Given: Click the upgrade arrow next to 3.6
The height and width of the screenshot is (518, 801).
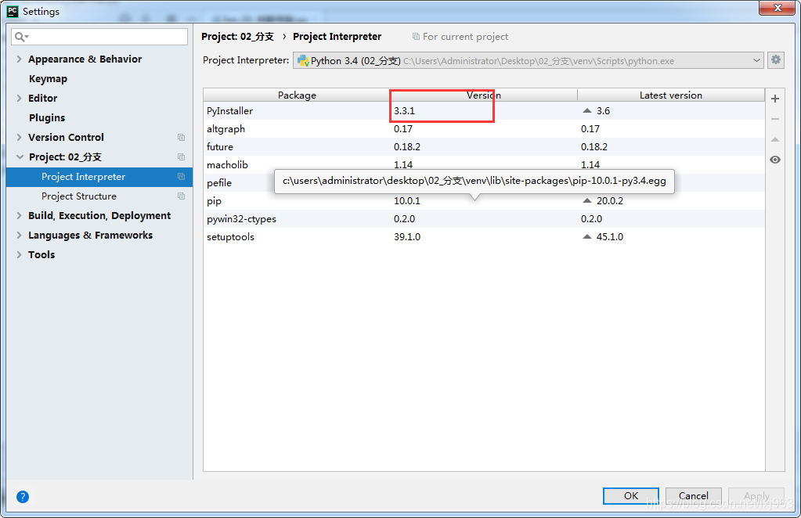Looking at the screenshot, I should tap(587, 111).
